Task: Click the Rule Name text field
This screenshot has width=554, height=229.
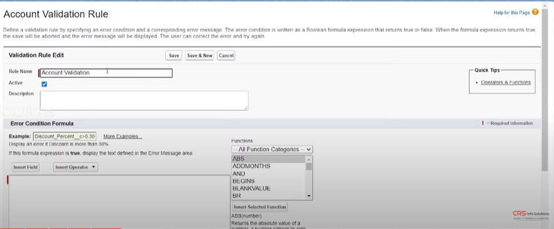Action: click(106, 73)
